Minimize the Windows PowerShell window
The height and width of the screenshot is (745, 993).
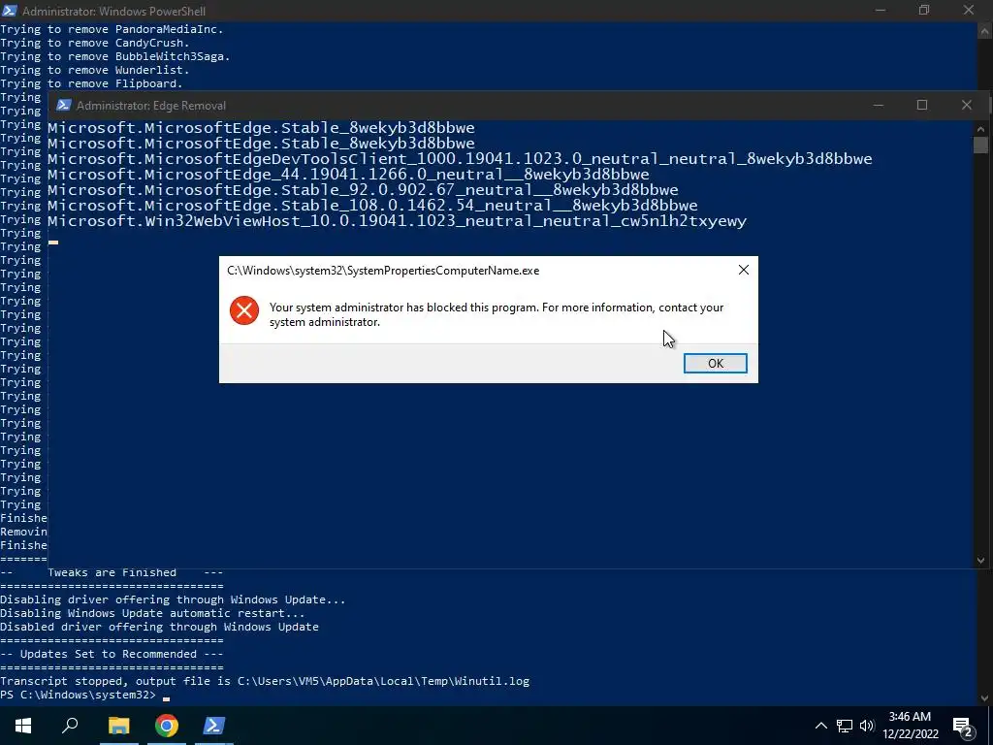tap(881, 10)
